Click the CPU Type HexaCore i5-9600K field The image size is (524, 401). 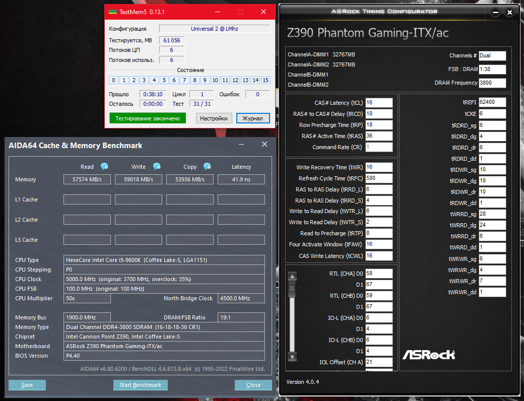[x=164, y=260]
